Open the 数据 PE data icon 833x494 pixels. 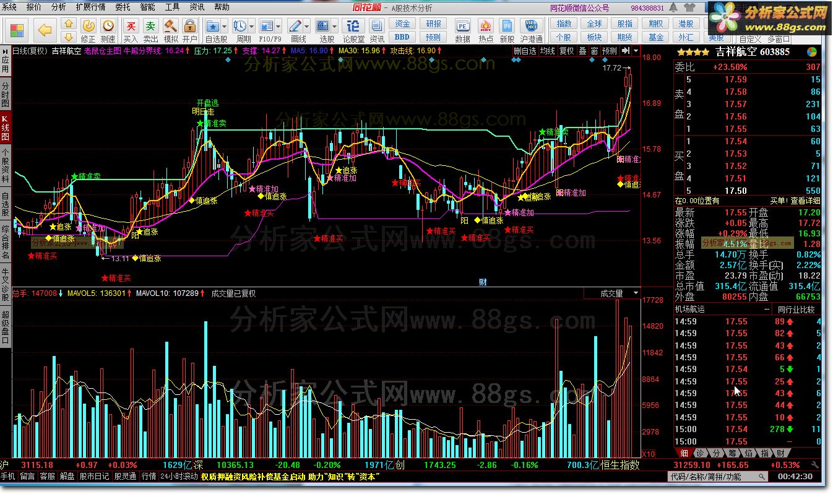[x=462, y=30]
